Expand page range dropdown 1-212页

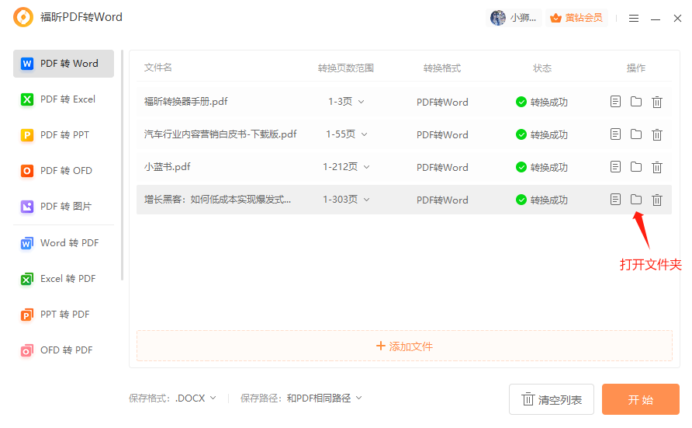(346, 167)
